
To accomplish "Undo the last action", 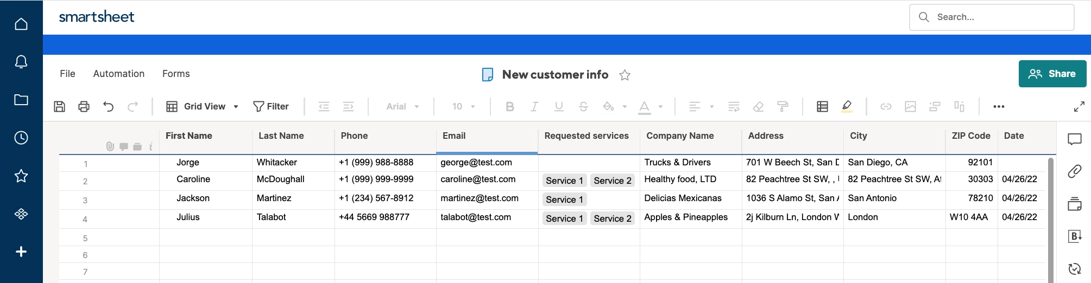I will (x=109, y=106).
